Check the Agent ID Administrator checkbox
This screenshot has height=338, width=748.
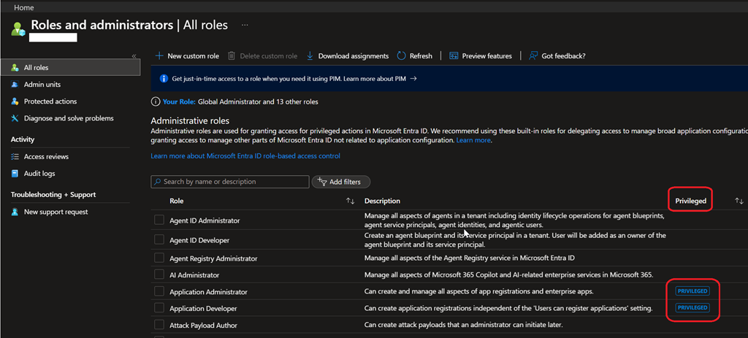click(x=159, y=220)
